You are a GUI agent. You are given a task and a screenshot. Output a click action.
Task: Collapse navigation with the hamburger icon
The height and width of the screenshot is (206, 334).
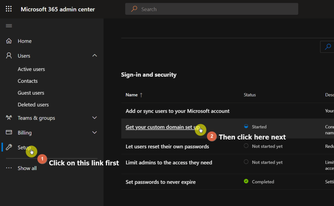click(9, 26)
